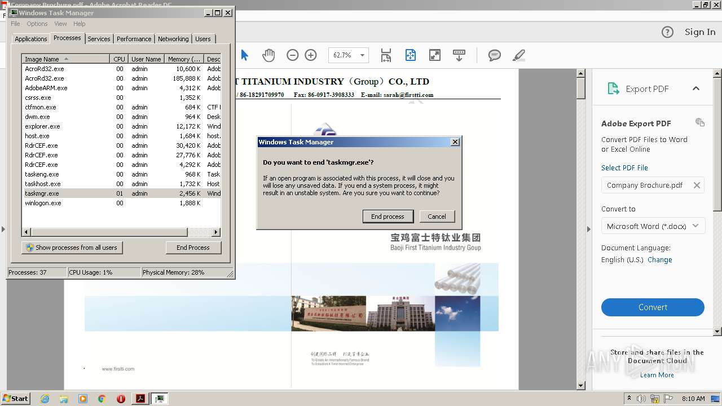Click the Change language link
The image size is (722, 406).
pyautogui.click(x=659, y=260)
